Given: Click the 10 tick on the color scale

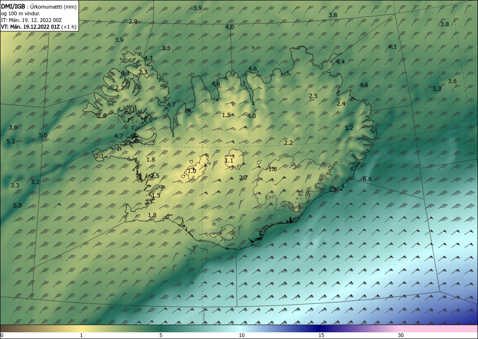Looking at the screenshot, I should click(241, 335).
